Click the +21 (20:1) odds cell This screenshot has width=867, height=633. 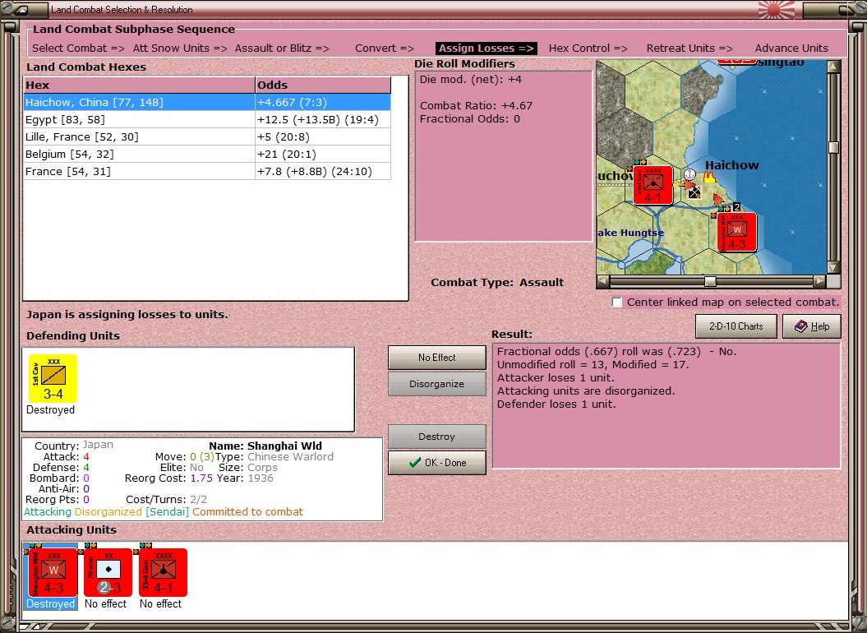tap(323, 154)
